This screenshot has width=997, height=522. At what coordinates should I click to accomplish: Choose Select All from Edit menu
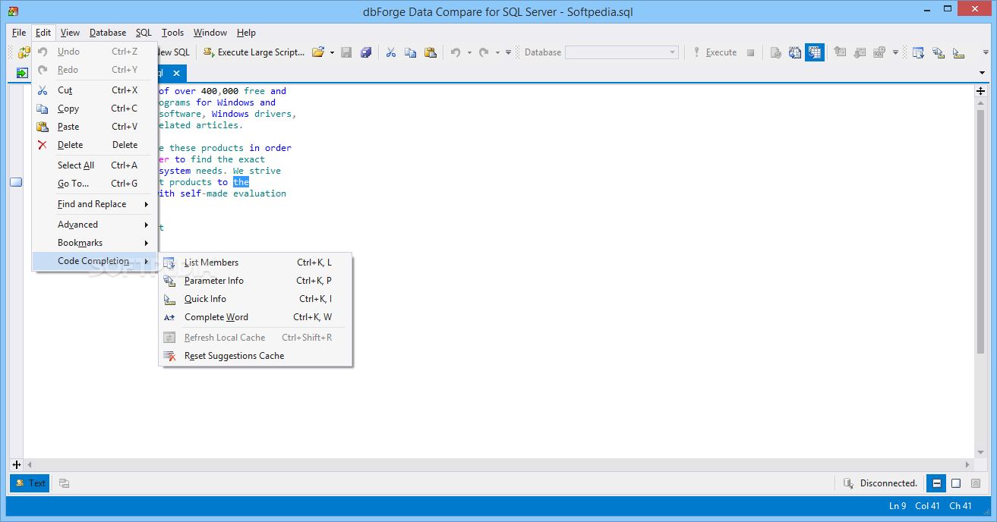pyautogui.click(x=95, y=165)
